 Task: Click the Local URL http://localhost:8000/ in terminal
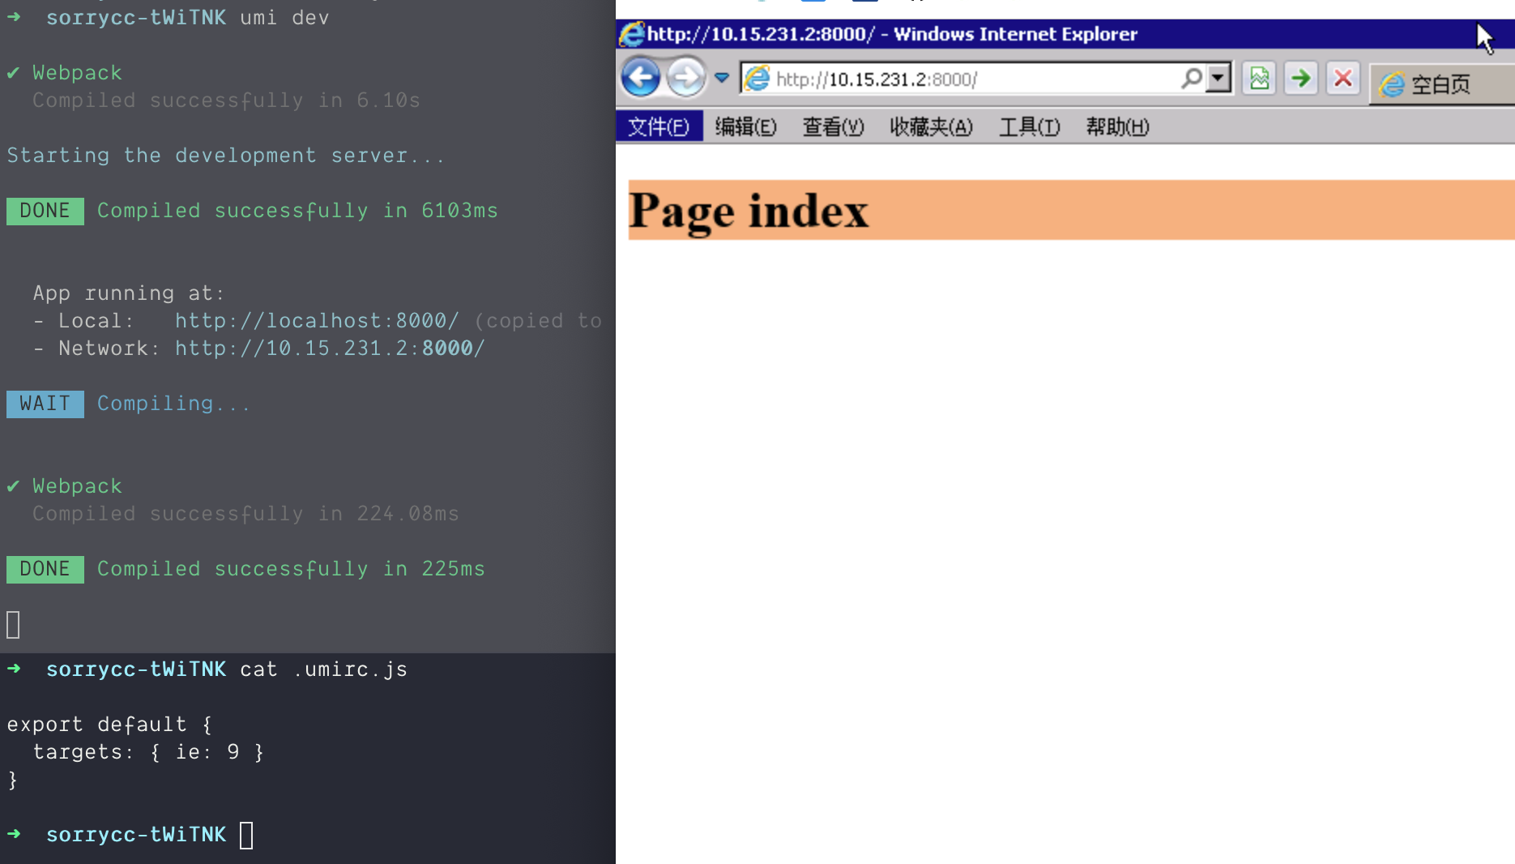click(x=317, y=320)
